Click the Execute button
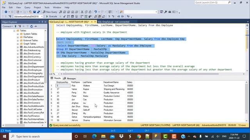 coord(52,16)
